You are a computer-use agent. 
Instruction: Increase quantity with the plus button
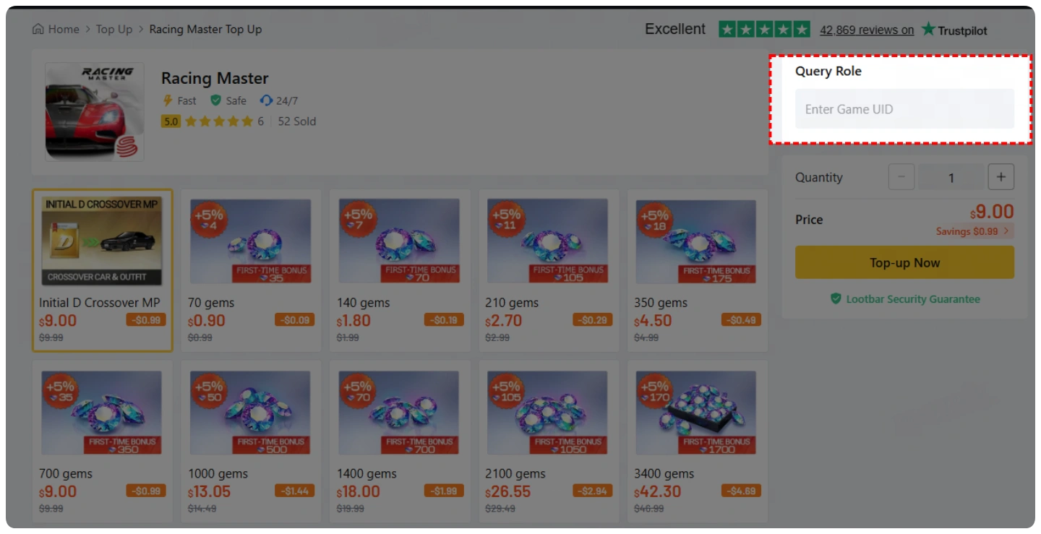click(x=1001, y=177)
